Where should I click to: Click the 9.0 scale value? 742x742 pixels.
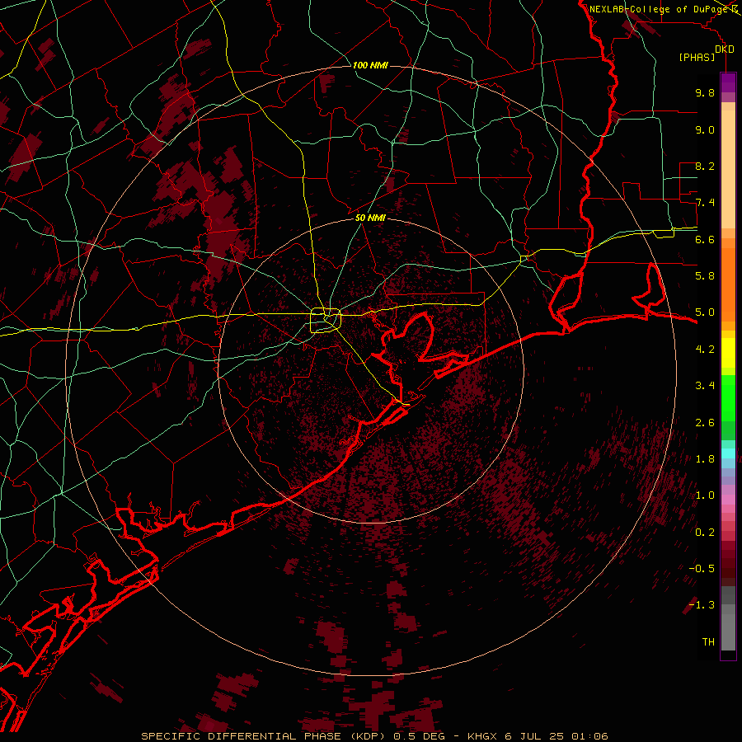tap(705, 129)
